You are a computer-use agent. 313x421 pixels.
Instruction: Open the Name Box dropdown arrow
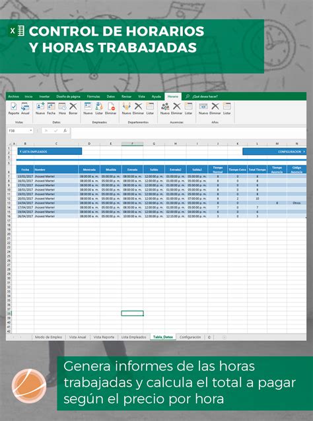[x=31, y=131]
